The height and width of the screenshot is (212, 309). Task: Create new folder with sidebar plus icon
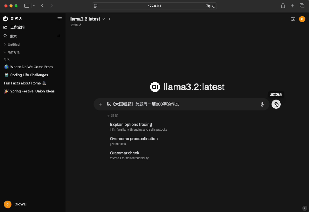coord(59,36)
